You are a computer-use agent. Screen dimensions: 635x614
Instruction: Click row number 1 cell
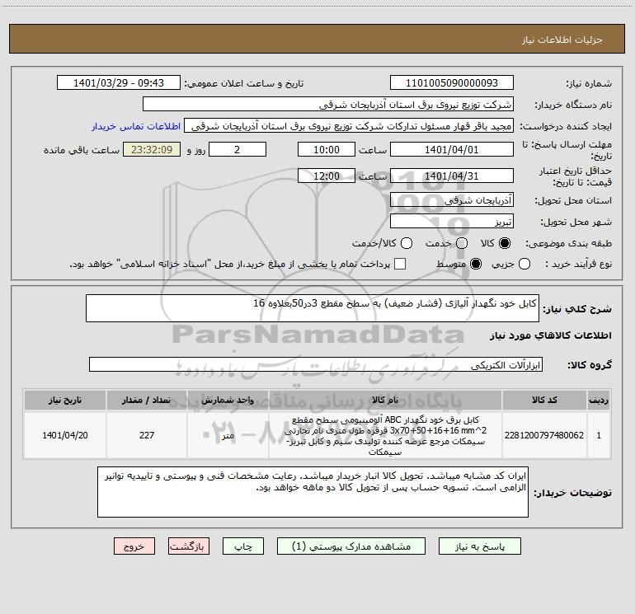[x=599, y=435]
